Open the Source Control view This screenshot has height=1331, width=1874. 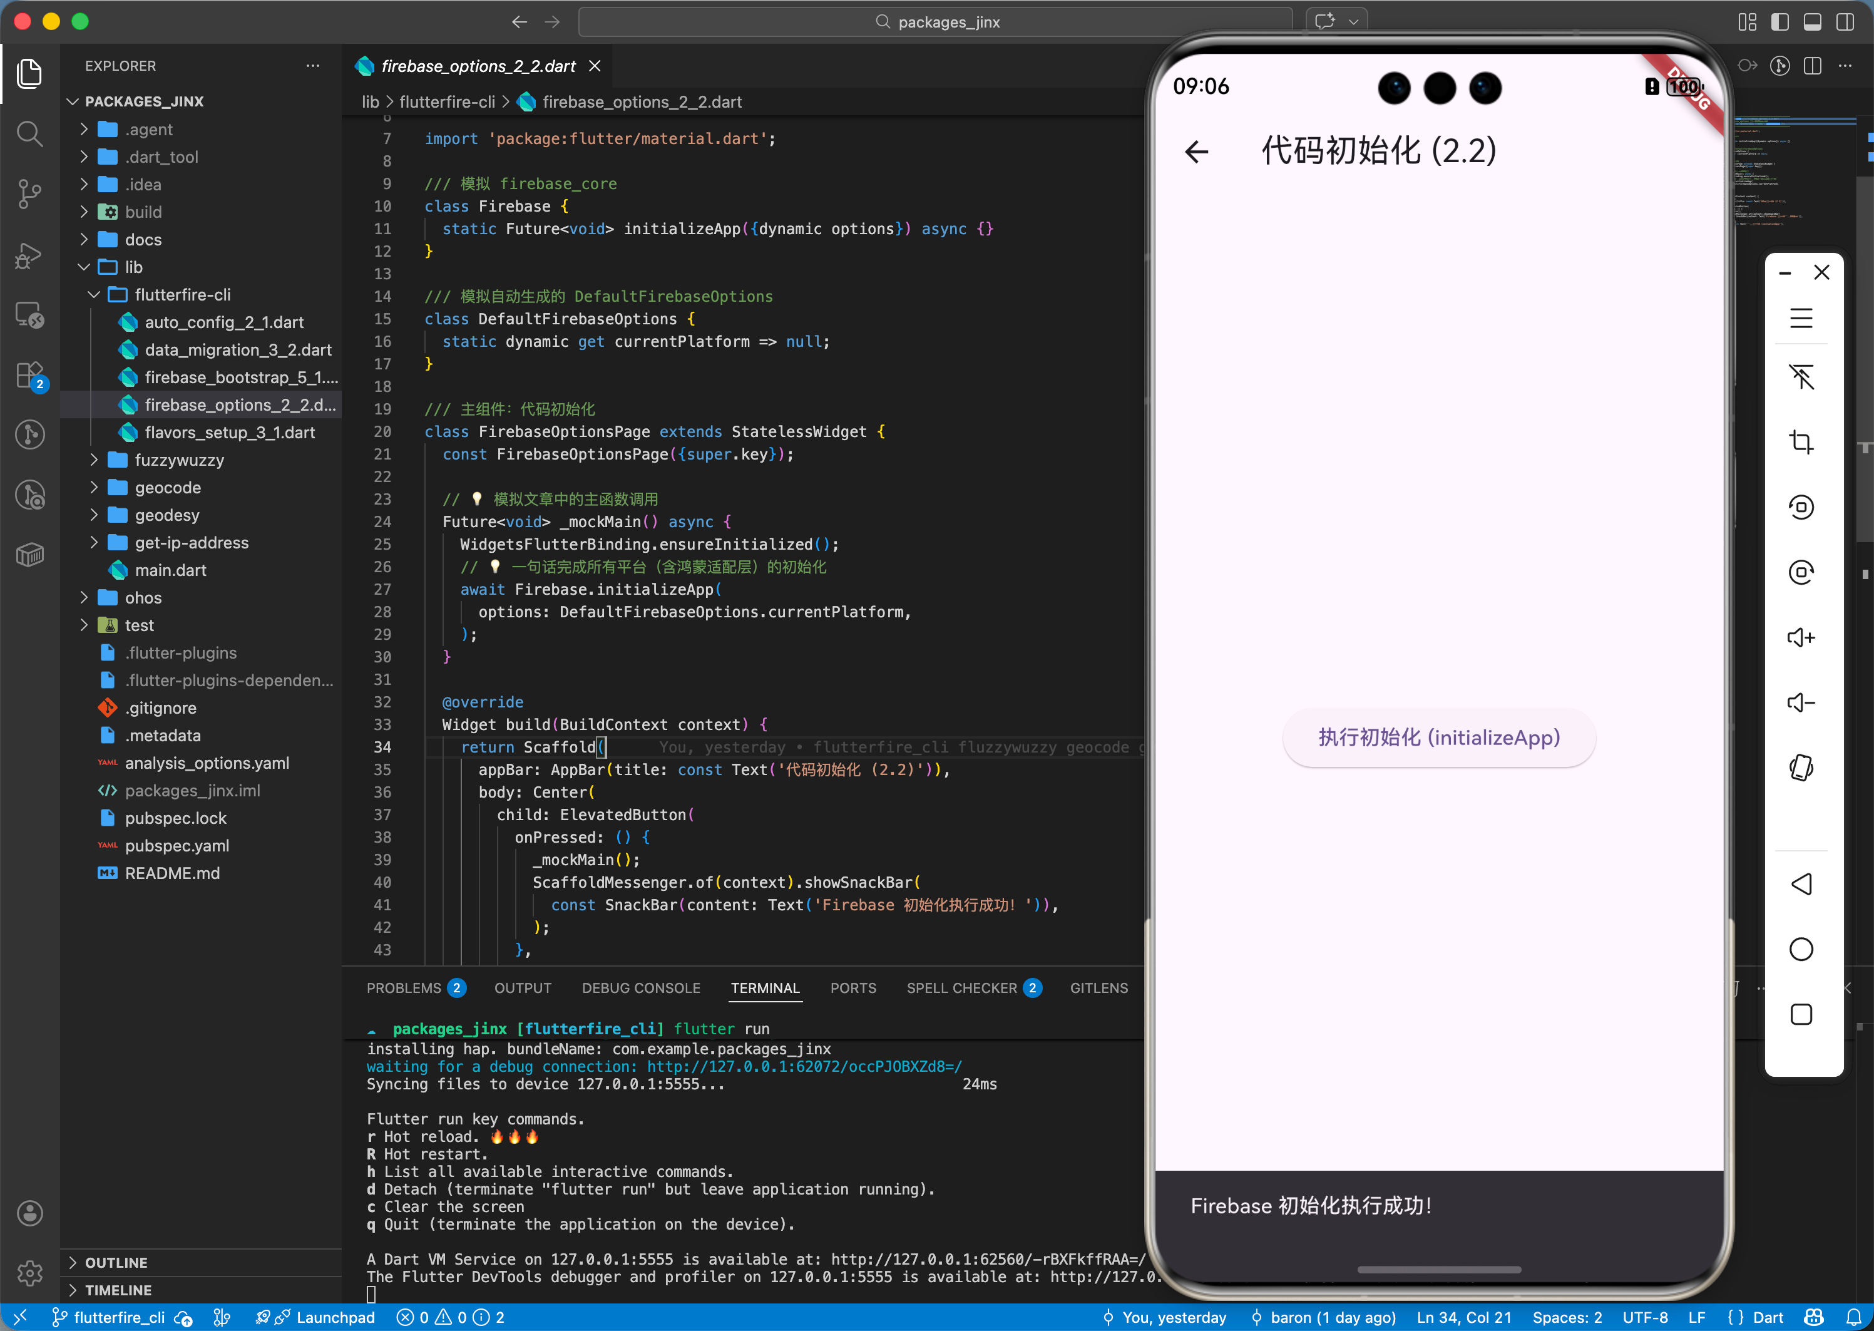pos(29,193)
